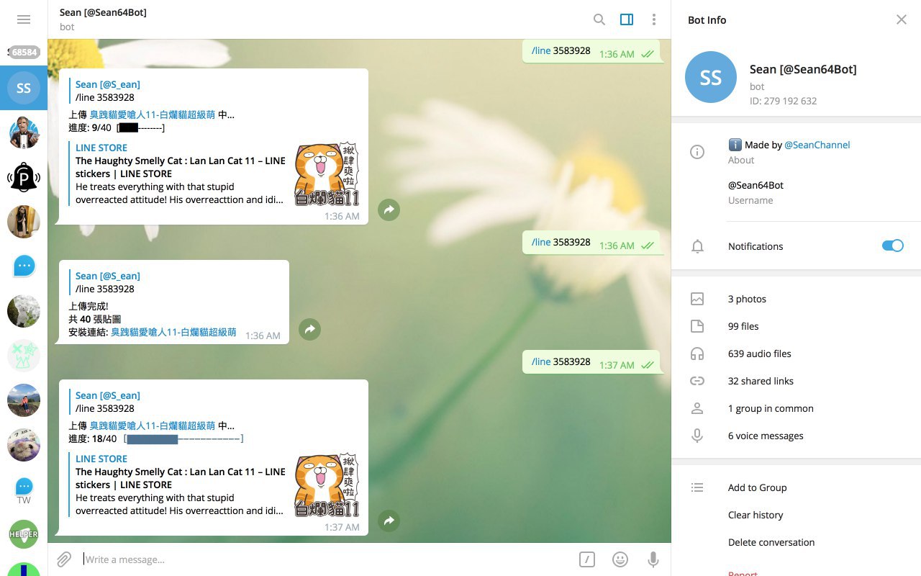This screenshot has height=576, width=921.
Task: Open the cat sticker thumbnail in the 9/40 message
Action: click(x=327, y=174)
